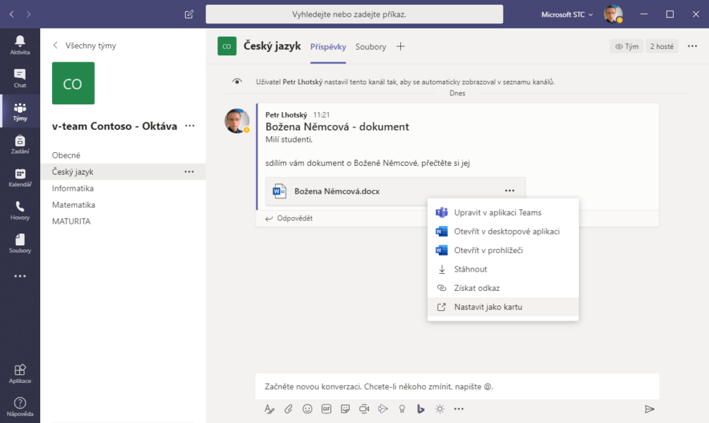Open the emoji picker icon
709x423 pixels.
point(307,408)
